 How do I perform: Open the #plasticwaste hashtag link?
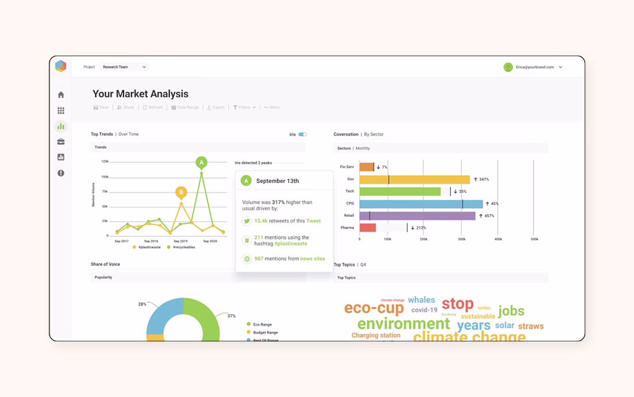pyautogui.click(x=290, y=244)
